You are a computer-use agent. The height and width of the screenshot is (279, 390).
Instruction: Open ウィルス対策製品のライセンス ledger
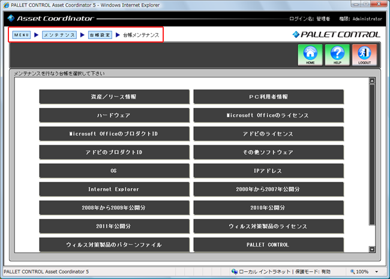[x=269, y=226]
